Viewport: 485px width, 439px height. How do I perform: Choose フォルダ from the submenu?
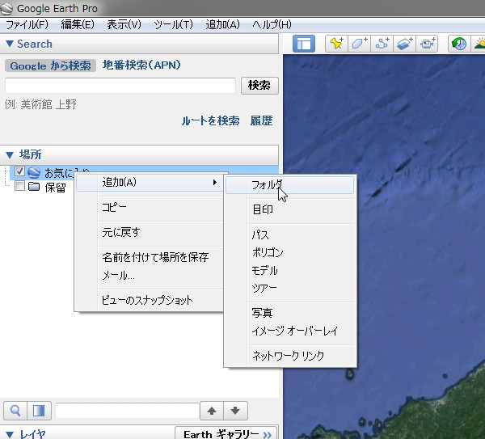(290, 185)
